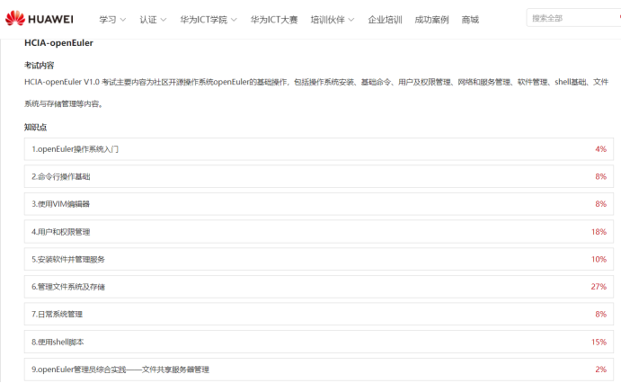The width and height of the screenshot is (621, 383).
Task: Click the 10% weight value
Action: click(599, 260)
